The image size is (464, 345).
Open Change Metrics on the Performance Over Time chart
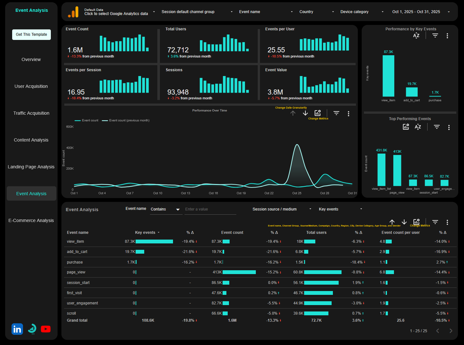(318, 113)
